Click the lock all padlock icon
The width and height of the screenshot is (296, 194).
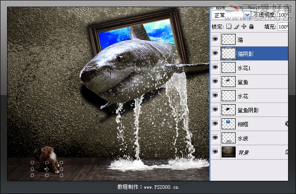pos(251,27)
